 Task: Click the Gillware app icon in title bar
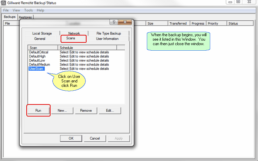(3, 3)
